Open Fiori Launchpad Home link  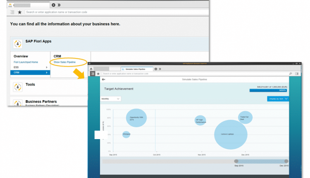(26, 62)
